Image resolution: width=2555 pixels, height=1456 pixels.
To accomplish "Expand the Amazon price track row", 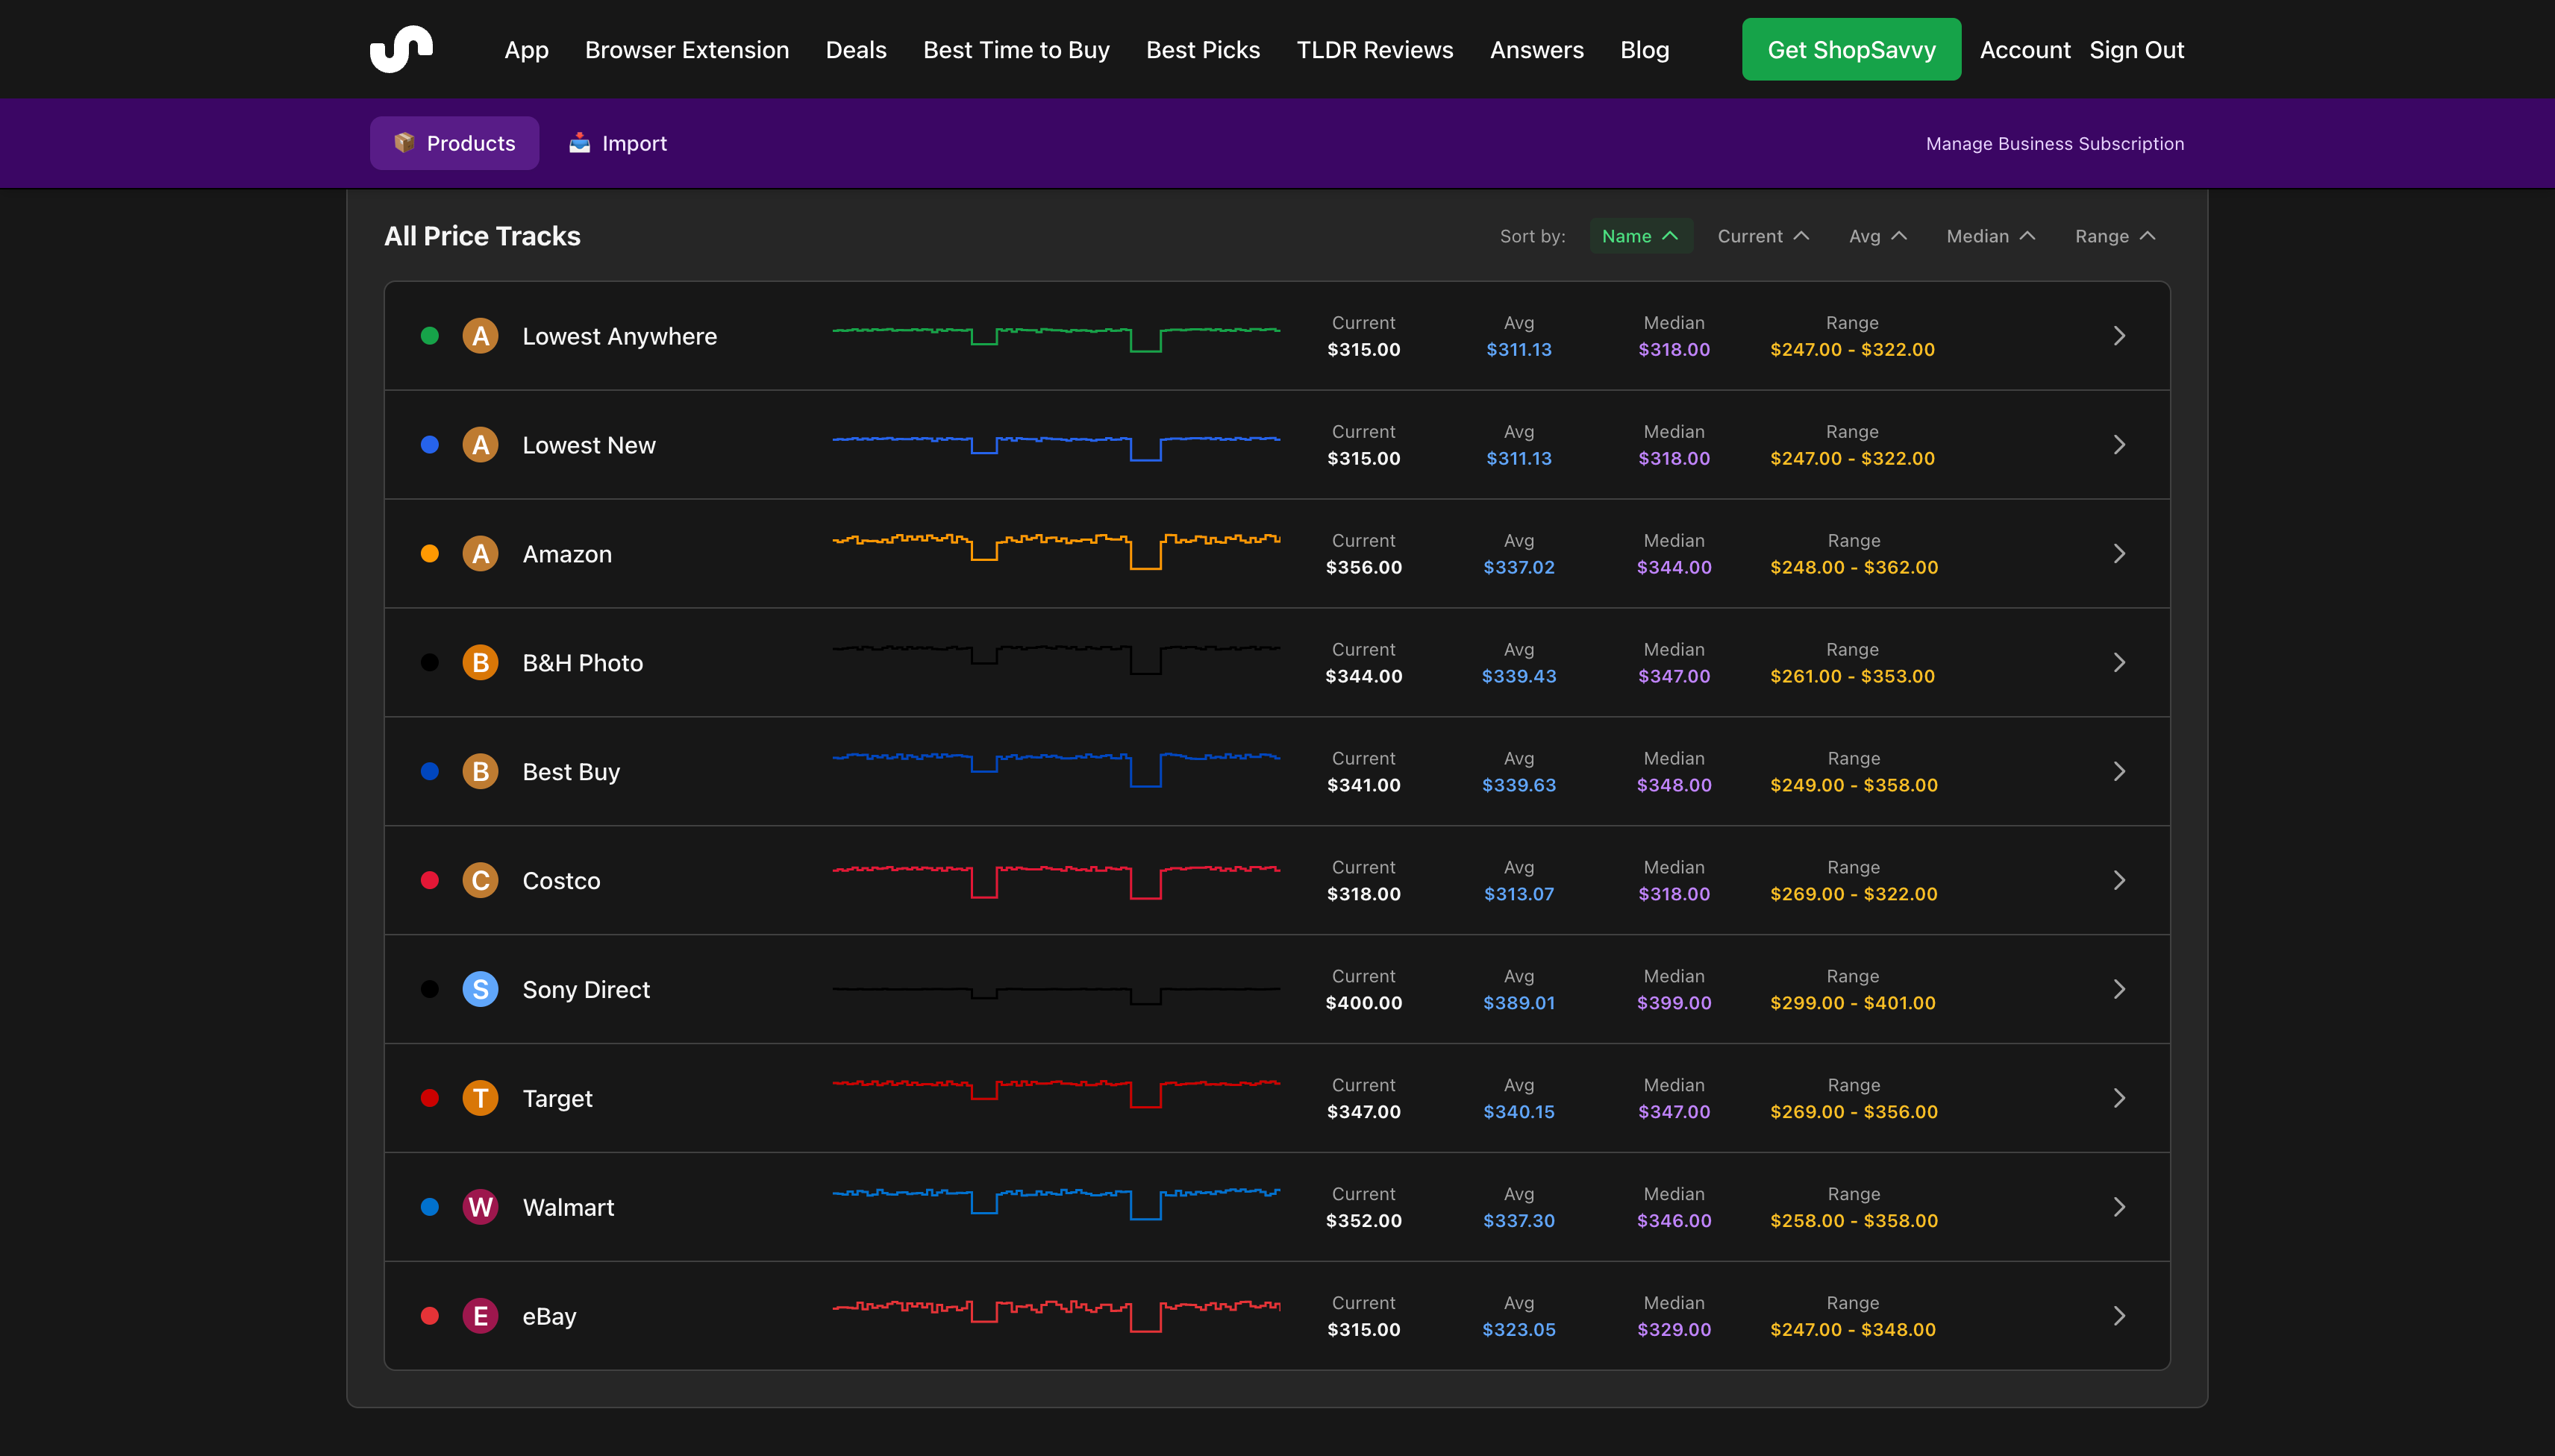I will (2120, 553).
